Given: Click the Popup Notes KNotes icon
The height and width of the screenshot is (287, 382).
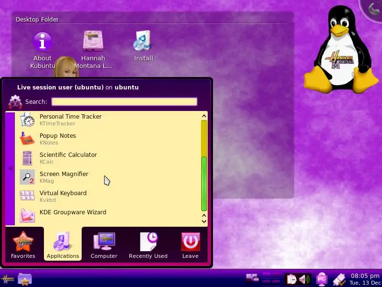Looking at the screenshot, I should [27, 139].
